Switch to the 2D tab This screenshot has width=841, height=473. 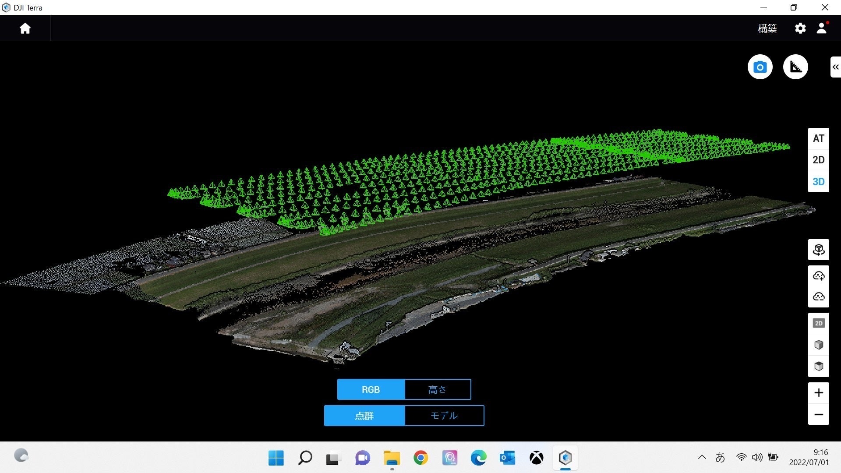(818, 160)
